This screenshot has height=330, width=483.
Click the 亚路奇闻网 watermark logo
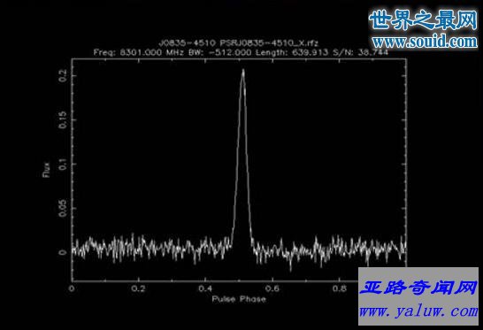point(418,288)
